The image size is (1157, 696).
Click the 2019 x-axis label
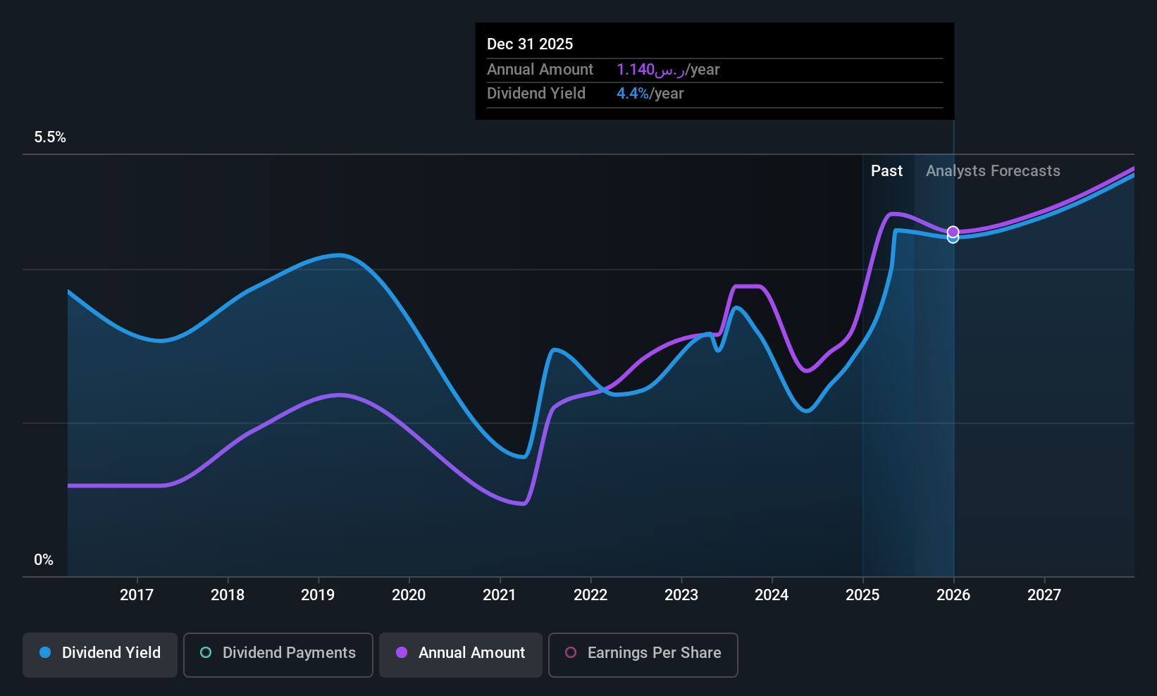pyautogui.click(x=318, y=595)
